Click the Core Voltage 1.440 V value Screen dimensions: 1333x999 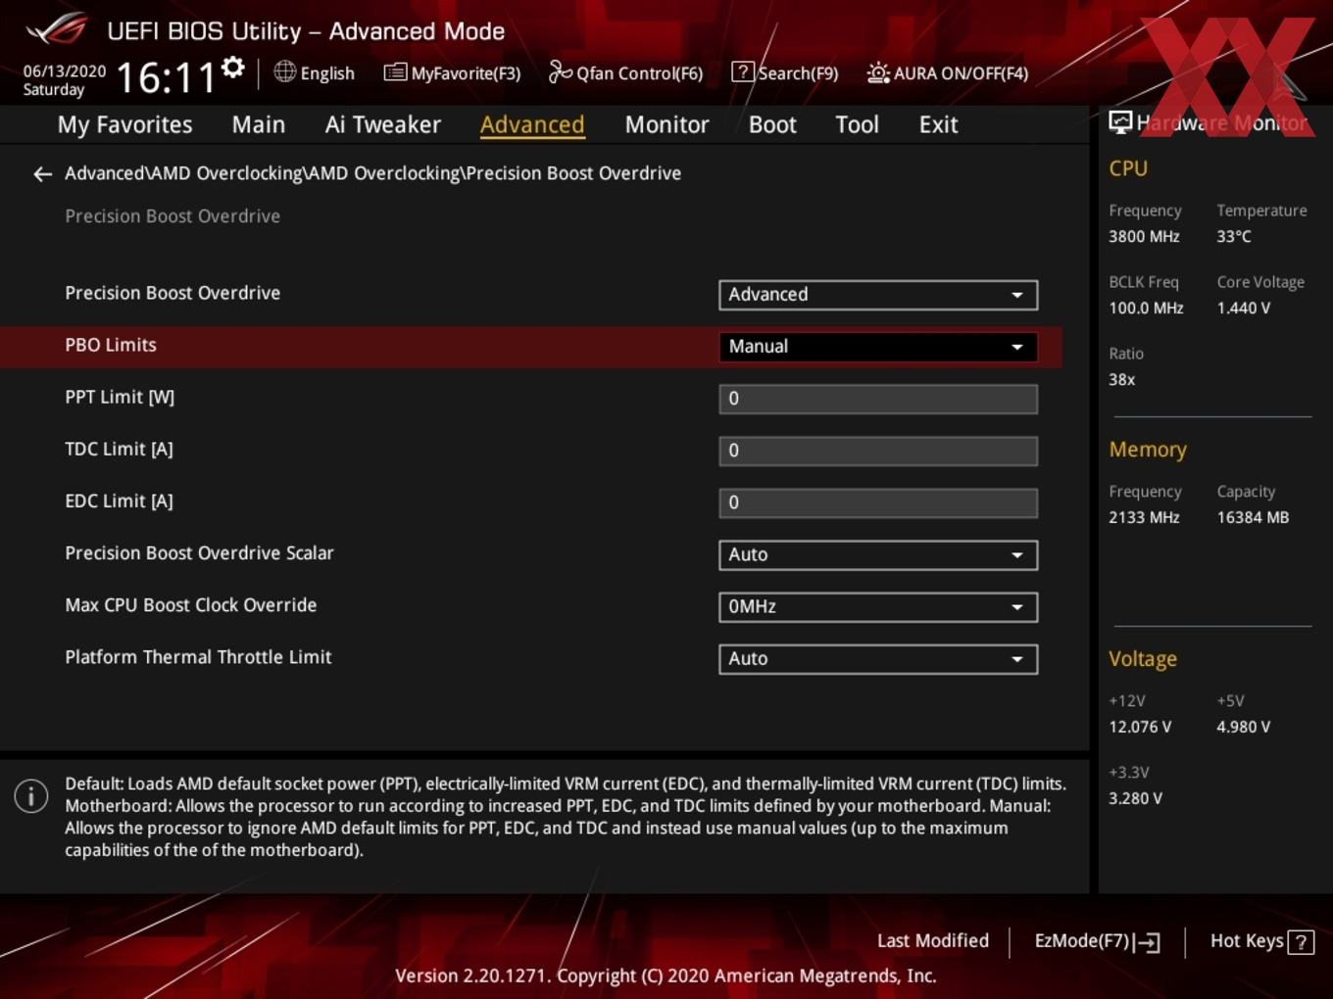point(1243,309)
